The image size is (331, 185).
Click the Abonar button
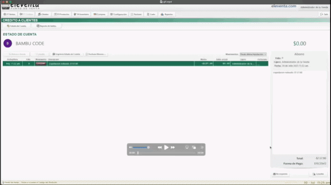(x=17, y=54)
